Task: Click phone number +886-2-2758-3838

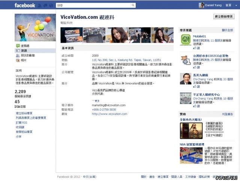Action: pyautogui.click(x=104, y=109)
